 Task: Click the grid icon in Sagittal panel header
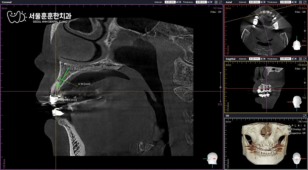300,59
